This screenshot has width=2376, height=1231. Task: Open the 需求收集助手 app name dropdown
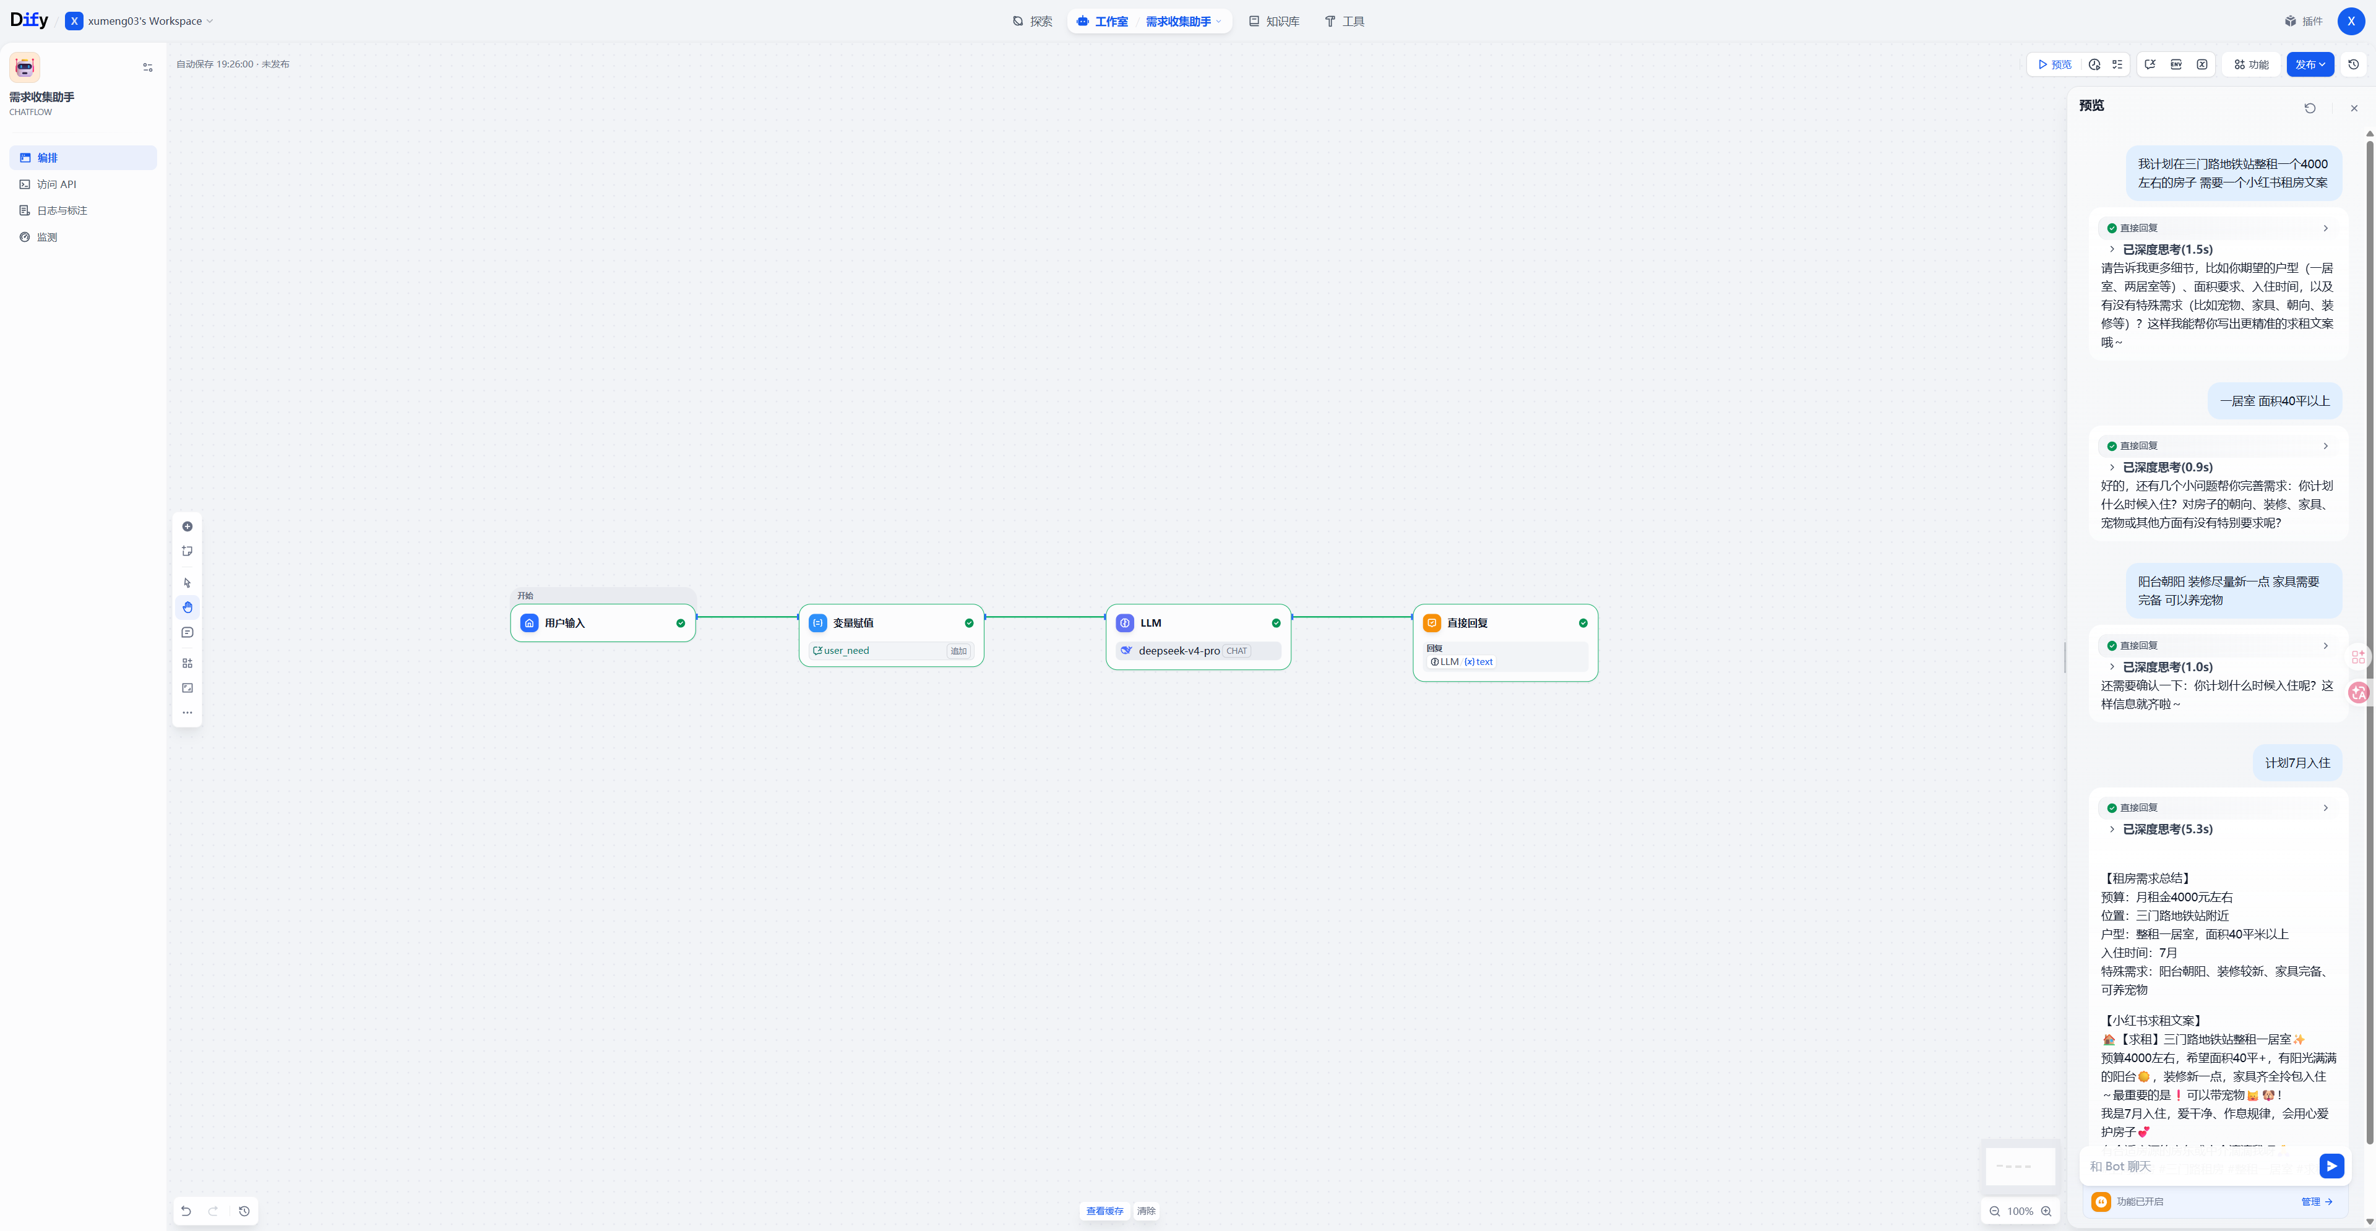[1184, 21]
